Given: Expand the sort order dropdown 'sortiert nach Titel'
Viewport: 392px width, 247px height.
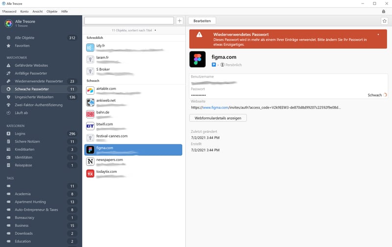Looking at the screenshot, I should coord(155,30).
